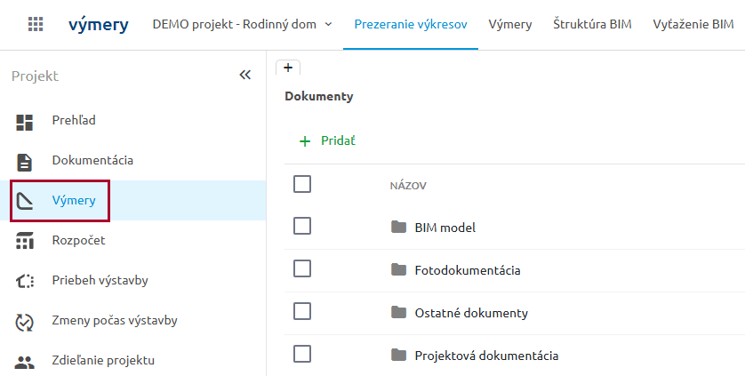Open the Projektová dokumentácia folder
Image resolution: width=745 pixels, height=376 pixels.
485,356
